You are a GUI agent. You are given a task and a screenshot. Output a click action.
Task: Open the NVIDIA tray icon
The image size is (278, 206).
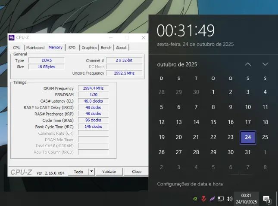pyautogui.click(x=194, y=199)
